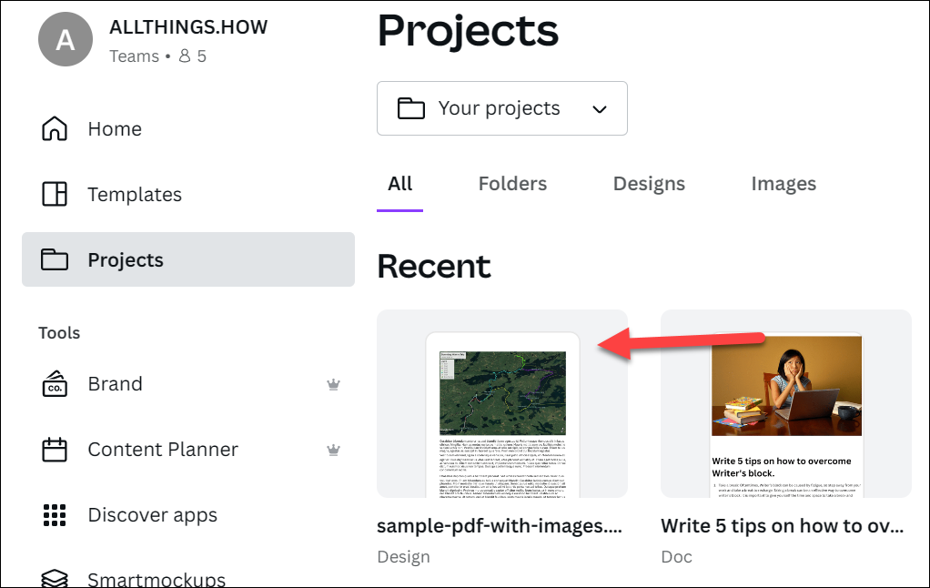
Task: Click the Home house icon
Action: (x=55, y=129)
